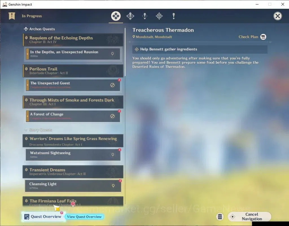The height and width of the screenshot is (226, 289).
Task: Close the Genshin Impact window
Action: click(x=283, y=4)
